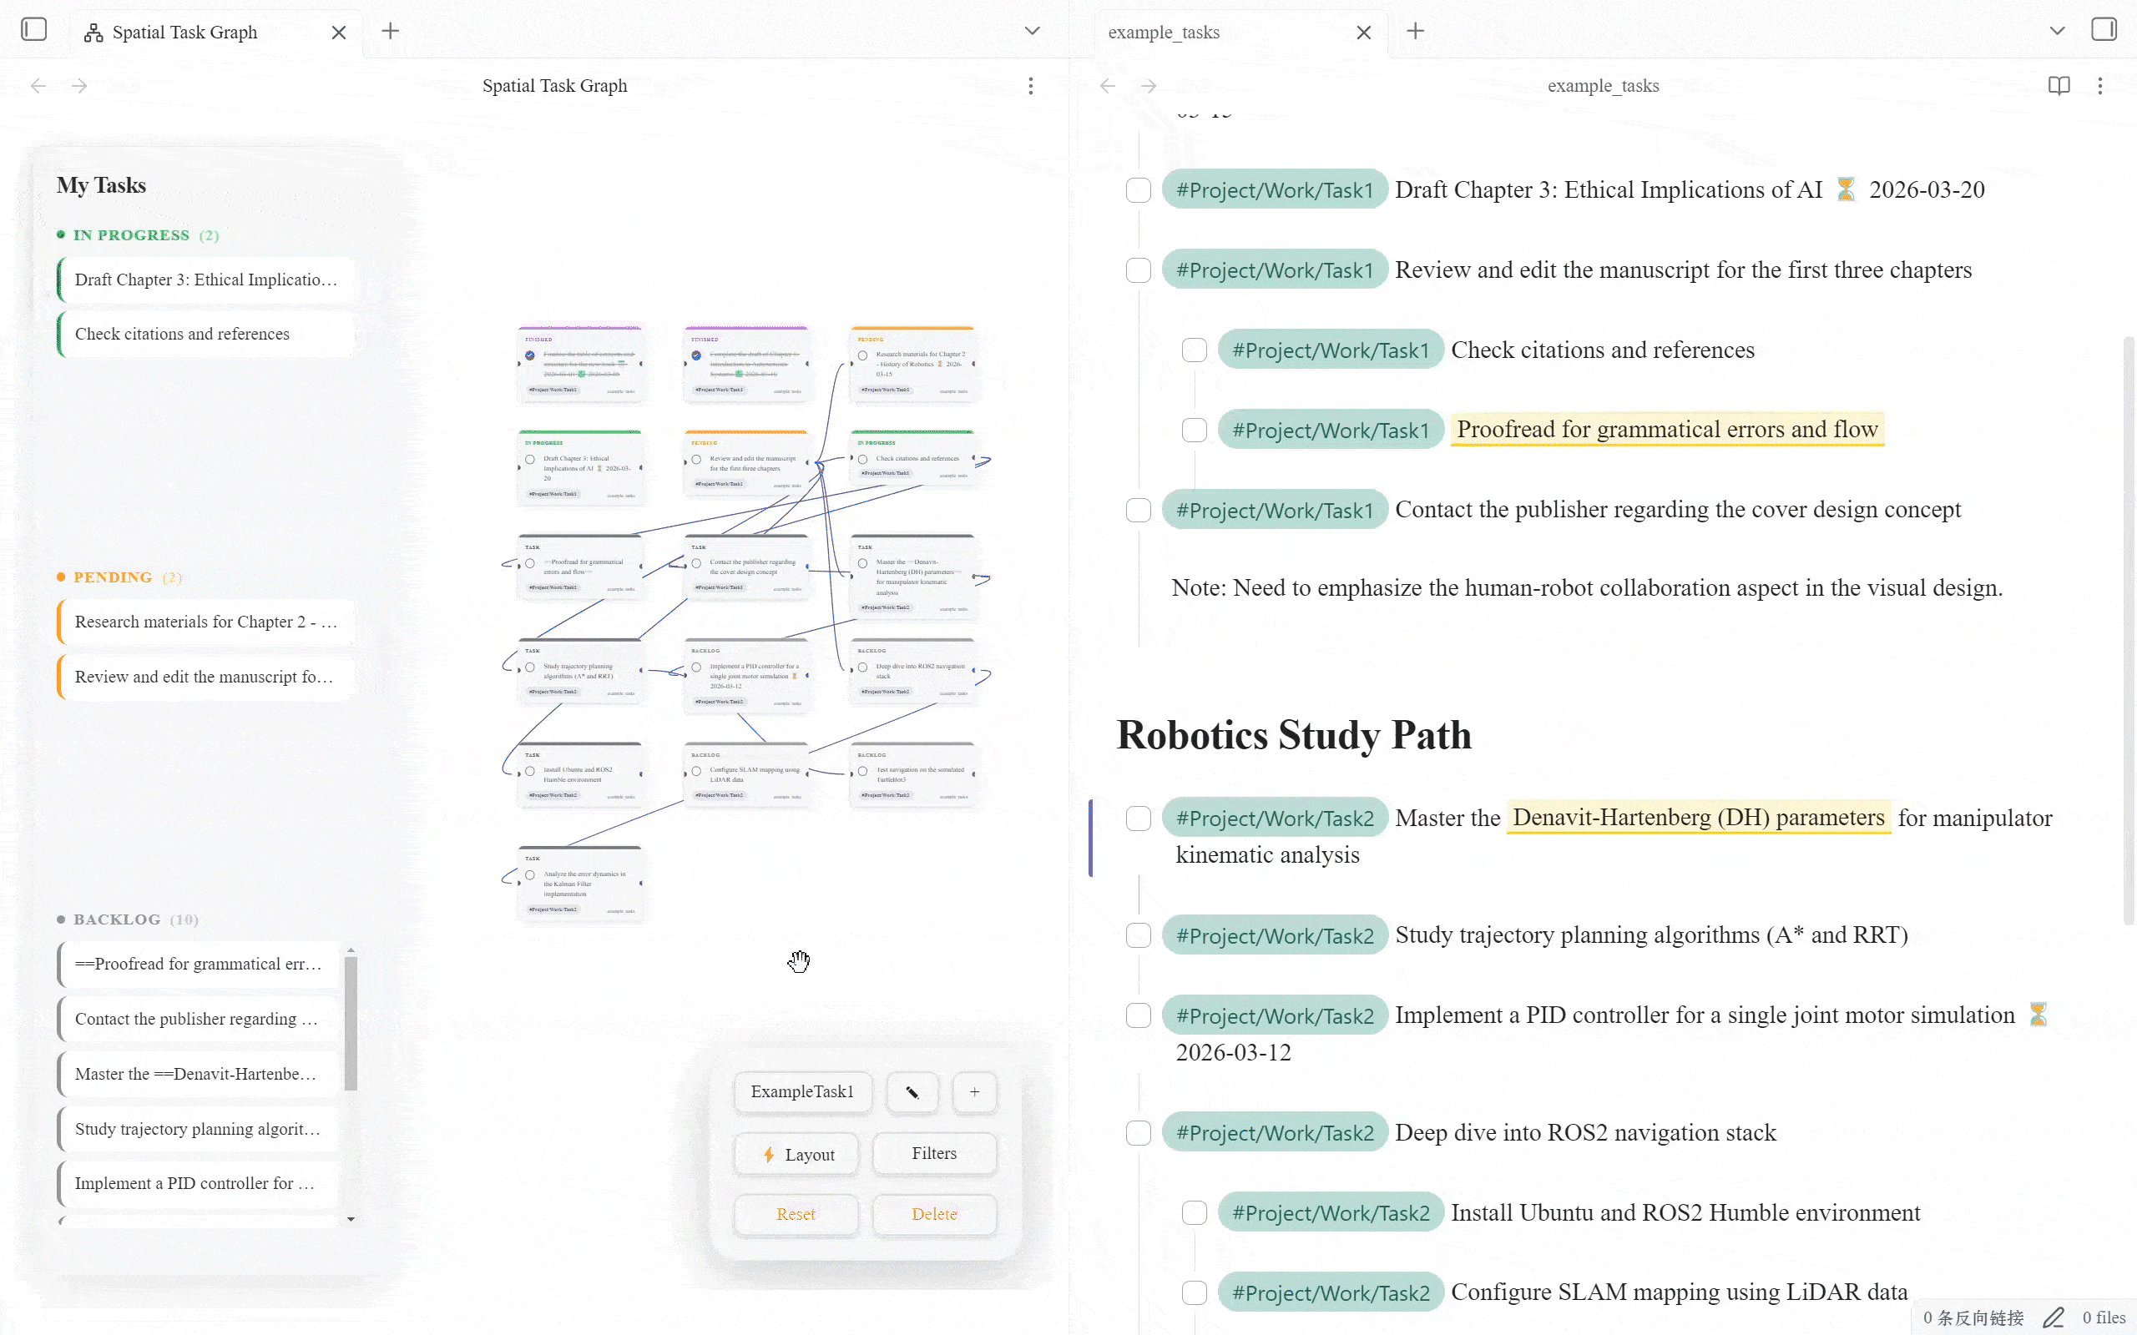Switch to the Spatial Task Graph tab
This screenshot has width=2137, height=1335.
tap(184, 33)
